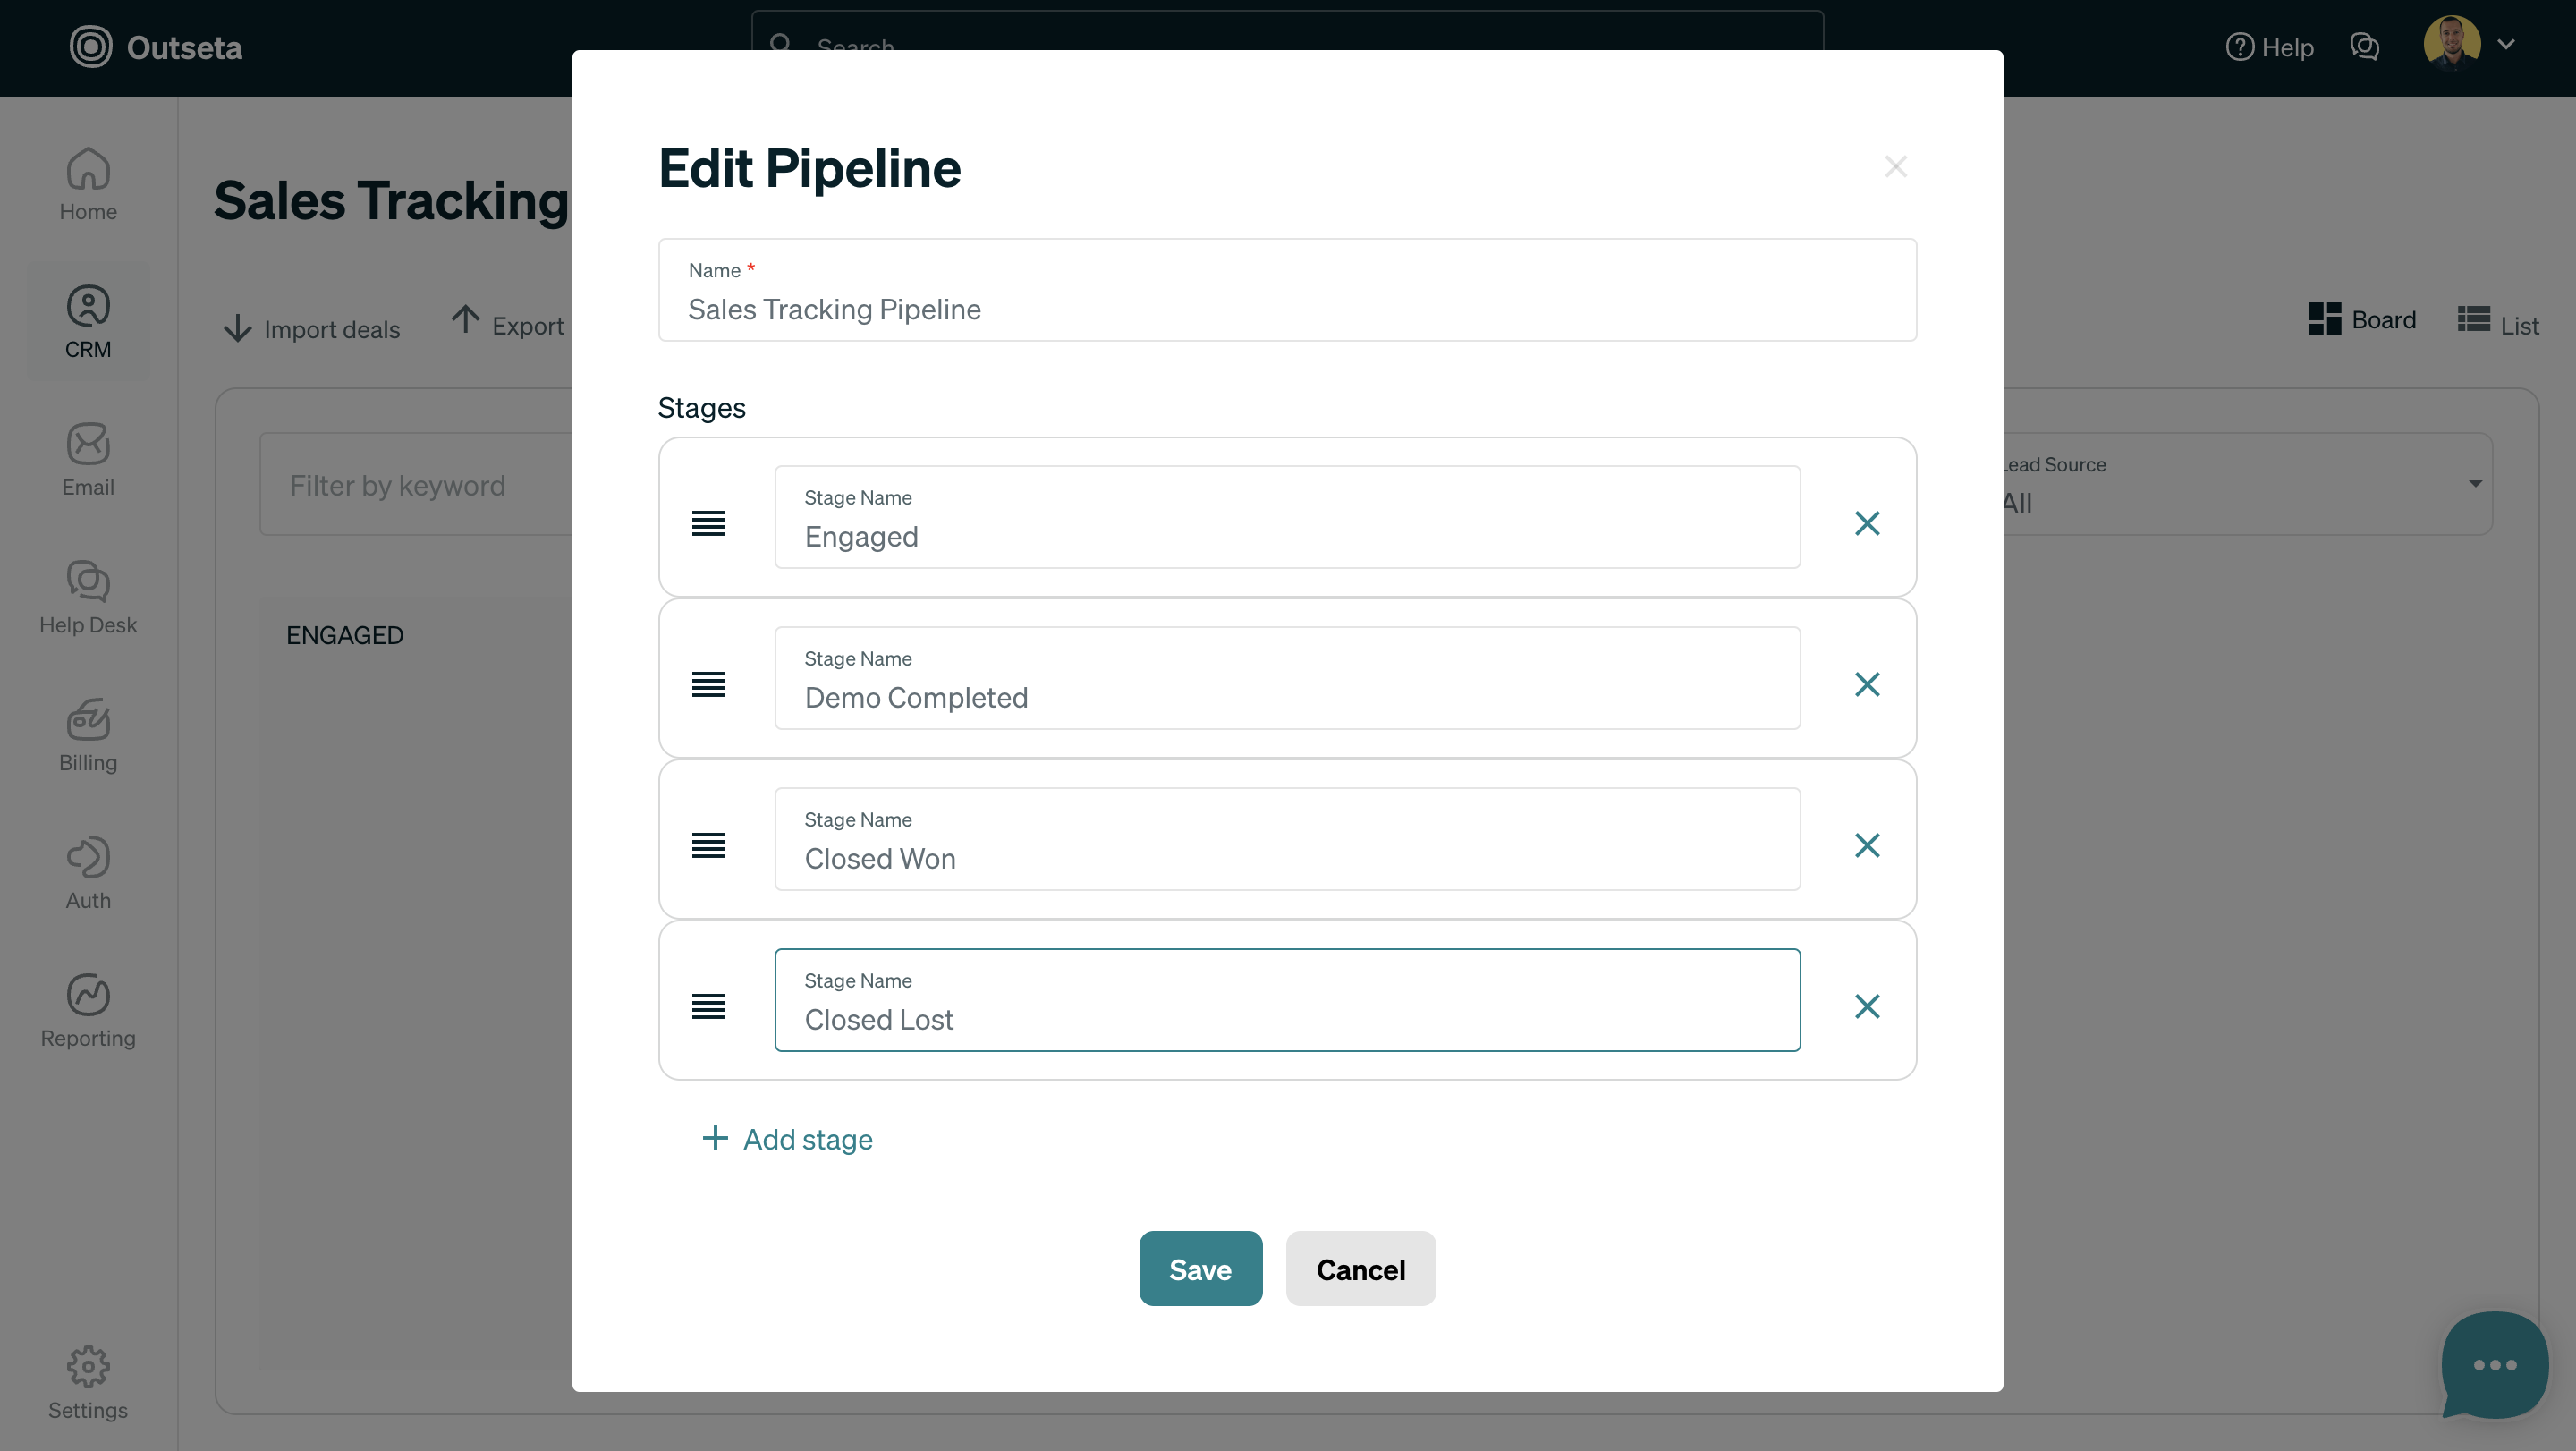
Task: Remove the Engaged stage with X icon
Action: pos(1866,523)
